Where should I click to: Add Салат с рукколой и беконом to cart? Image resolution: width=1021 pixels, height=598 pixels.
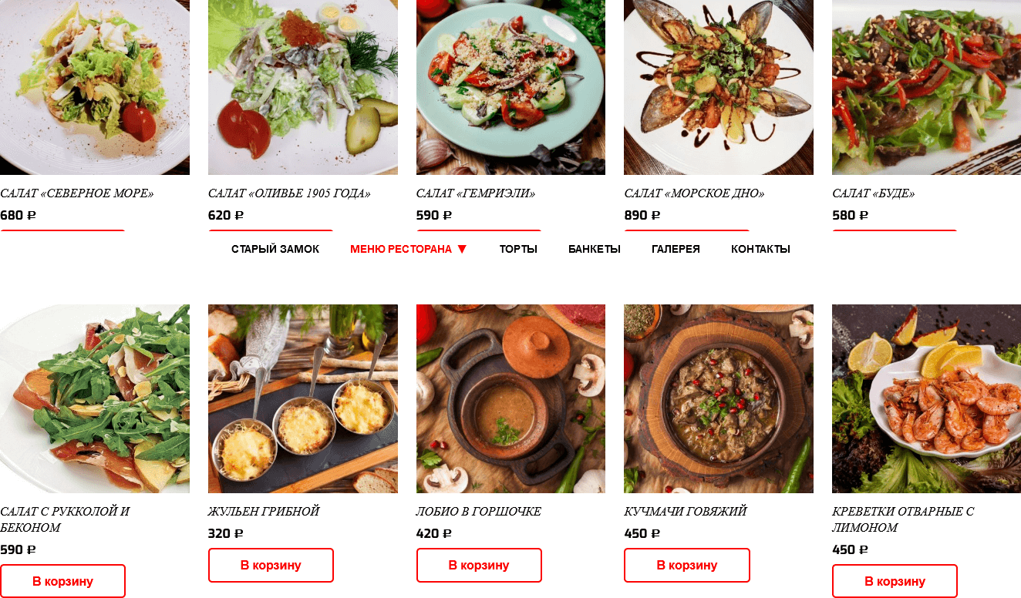(62, 581)
